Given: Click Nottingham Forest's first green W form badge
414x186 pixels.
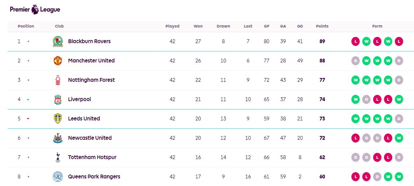Looking at the screenshot, I should 355,80.
